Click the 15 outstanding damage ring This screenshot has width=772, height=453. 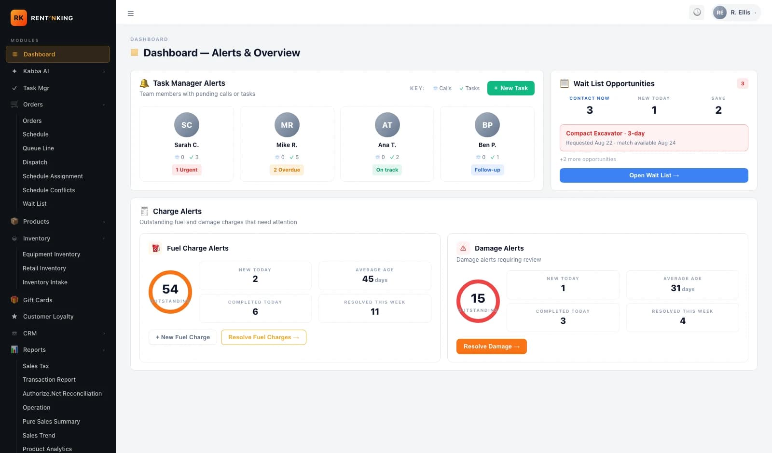478,301
